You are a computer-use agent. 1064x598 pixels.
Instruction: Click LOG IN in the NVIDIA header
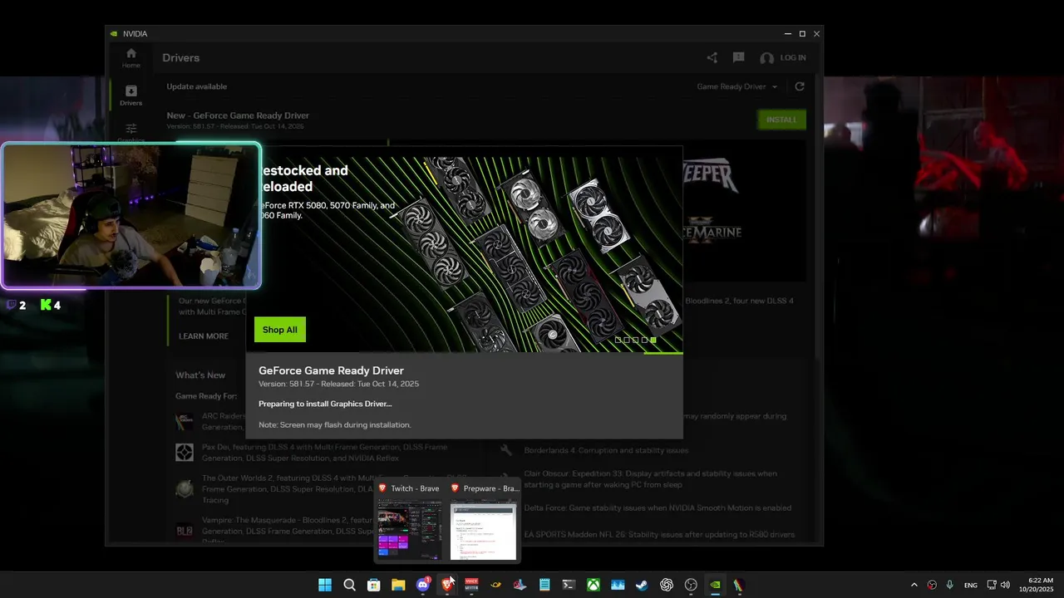793,58
